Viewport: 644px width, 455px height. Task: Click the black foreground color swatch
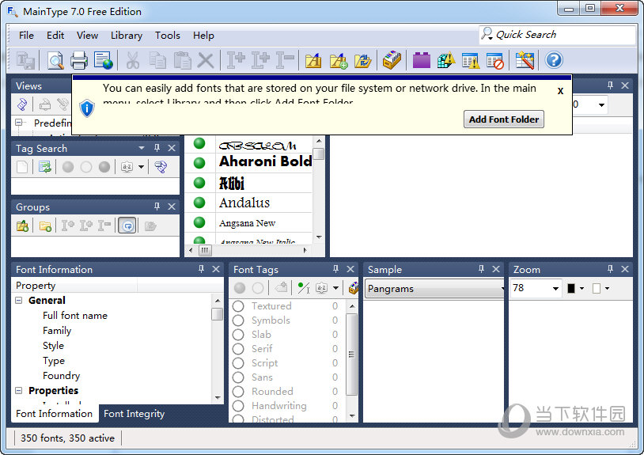click(x=571, y=289)
